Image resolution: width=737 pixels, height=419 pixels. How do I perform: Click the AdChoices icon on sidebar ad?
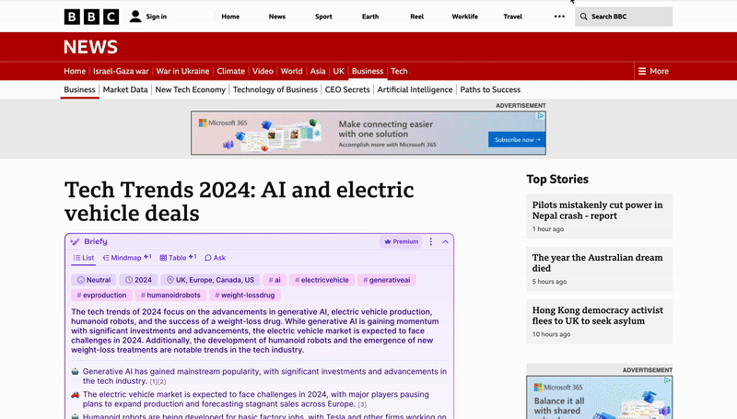667,380
